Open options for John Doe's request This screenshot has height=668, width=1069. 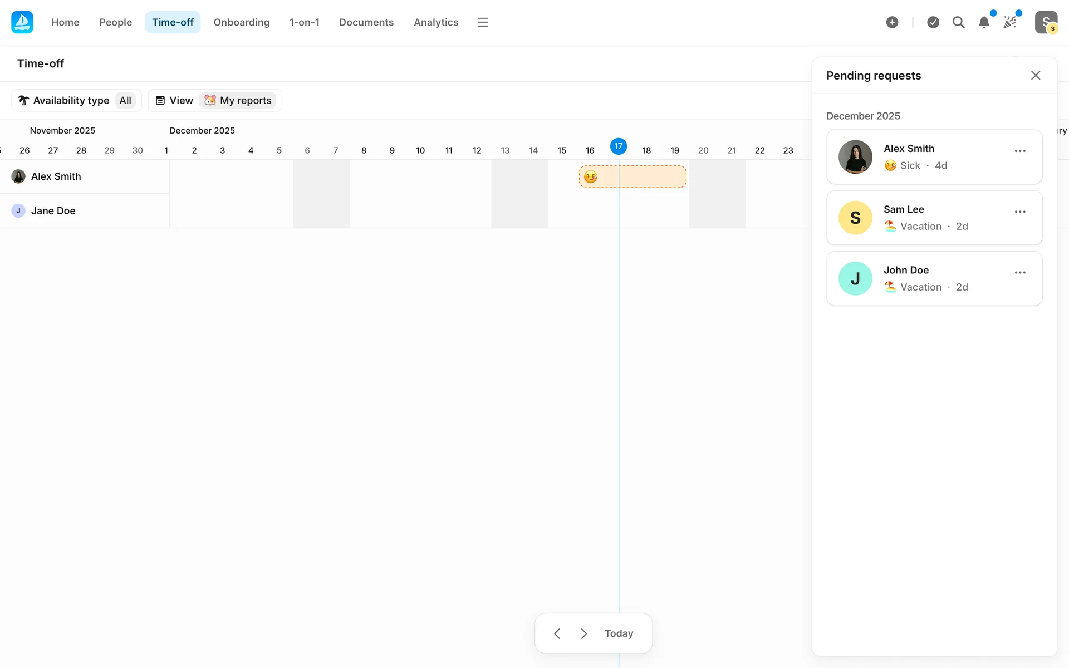coord(1020,272)
